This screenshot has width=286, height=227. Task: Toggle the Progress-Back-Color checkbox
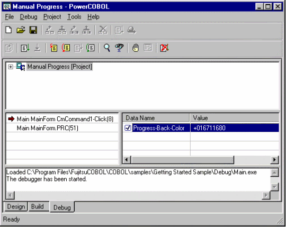[x=128, y=128]
